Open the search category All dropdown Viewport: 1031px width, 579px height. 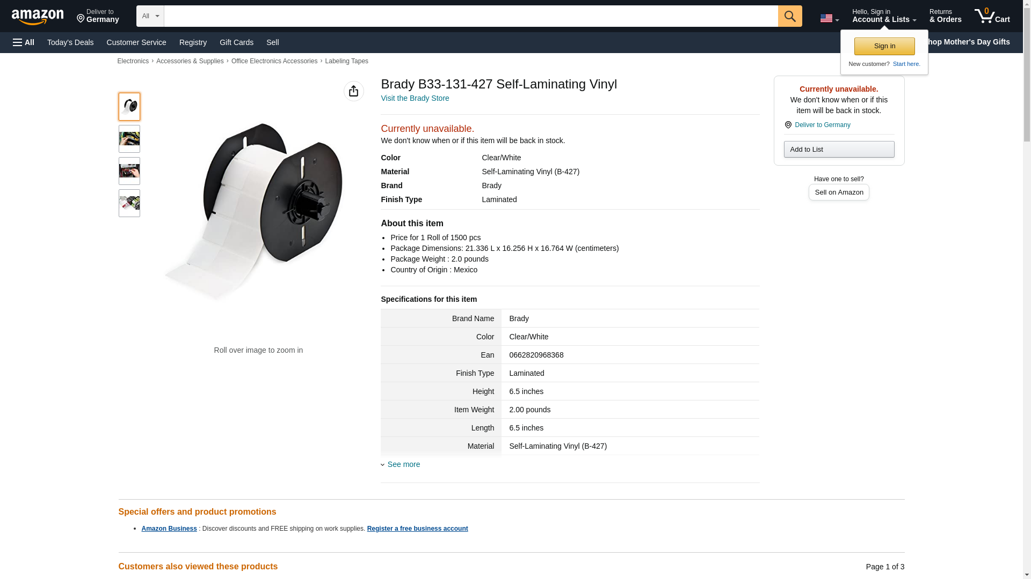pos(150,16)
